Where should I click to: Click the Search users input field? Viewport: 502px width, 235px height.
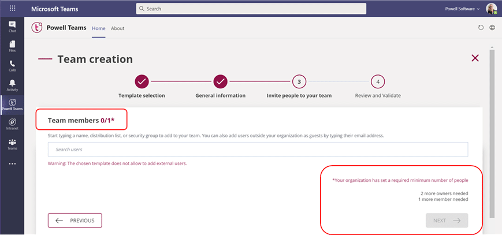click(258, 150)
